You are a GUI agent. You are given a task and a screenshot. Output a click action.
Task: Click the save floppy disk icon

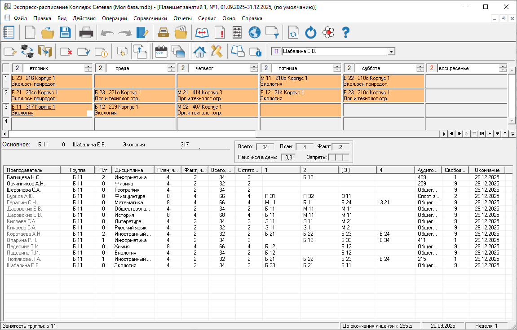pyautogui.click(x=66, y=33)
